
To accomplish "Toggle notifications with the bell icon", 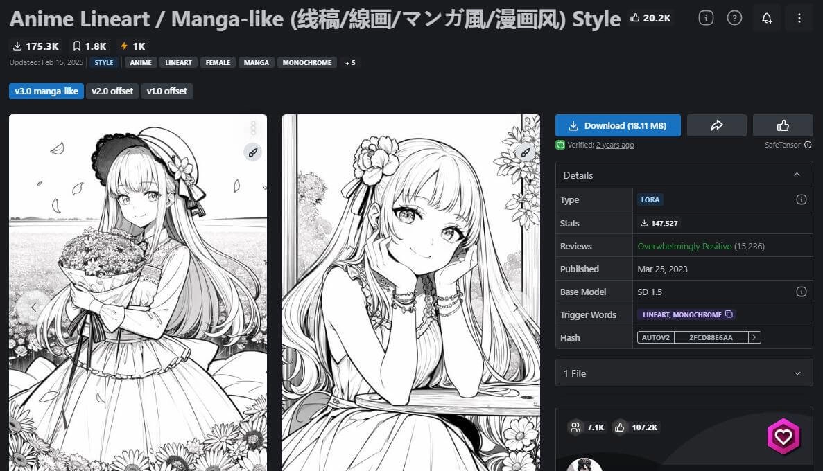I will (767, 18).
